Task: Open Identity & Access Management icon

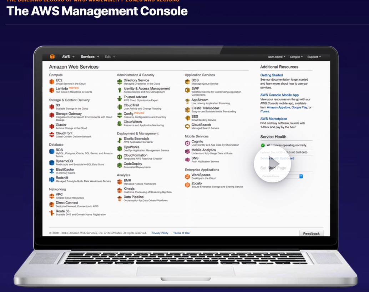Action: click(x=120, y=90)
